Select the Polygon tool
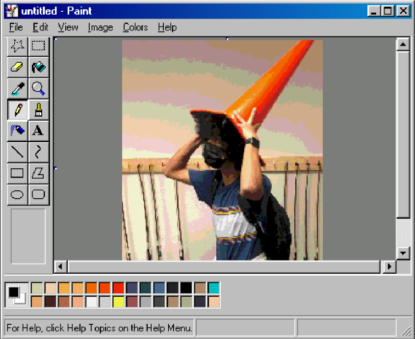Screen dimensions: 415x339 (x=38, y=173)
